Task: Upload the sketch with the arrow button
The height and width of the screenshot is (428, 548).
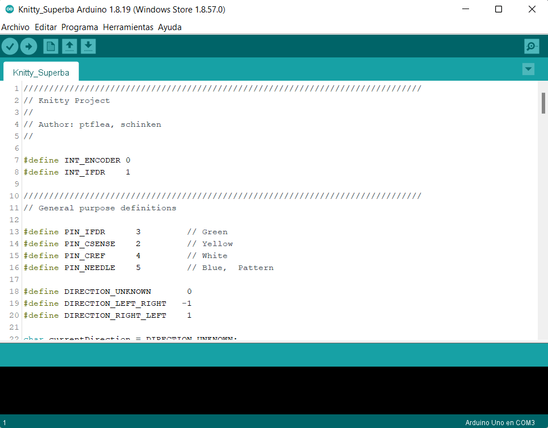Action: pyautogui.click(x=28, y=47)
